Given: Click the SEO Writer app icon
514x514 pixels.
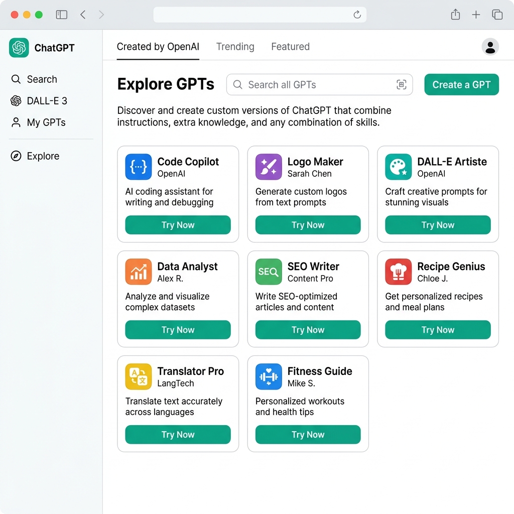Looking at the screenshot, I should pos(269,272).
